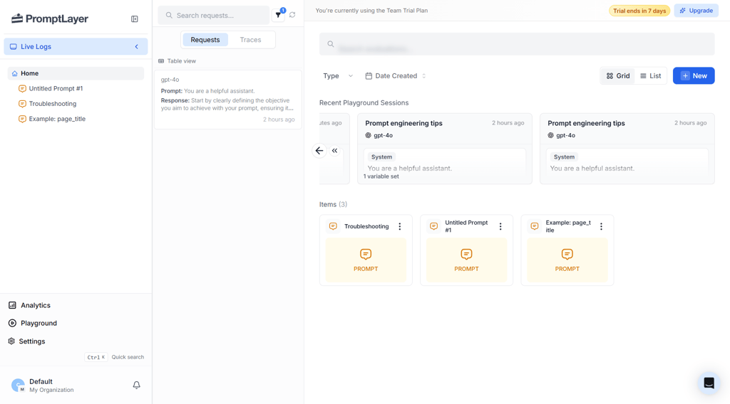Viewport: 730px width, 404px height.
Task: Collapse the sidebar panel icon
Action: [x=135, y=19]
